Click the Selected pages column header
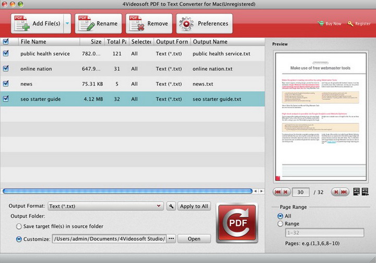The image size is (376, 263). coord(141,42)
